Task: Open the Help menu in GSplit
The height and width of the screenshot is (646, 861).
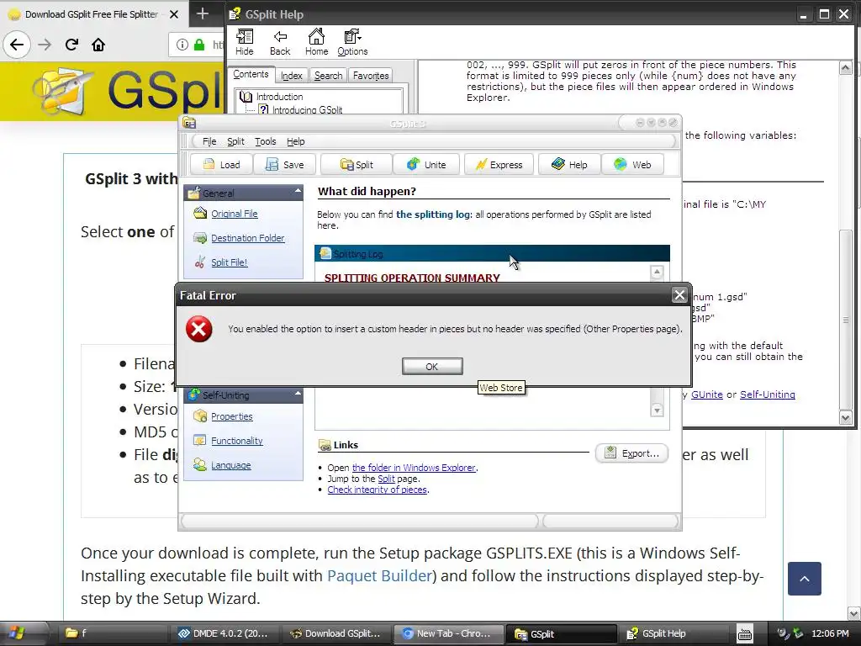Action: 295,141
